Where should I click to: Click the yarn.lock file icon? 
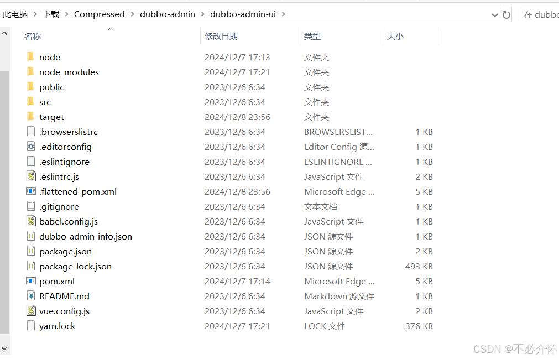coord(31,325)
